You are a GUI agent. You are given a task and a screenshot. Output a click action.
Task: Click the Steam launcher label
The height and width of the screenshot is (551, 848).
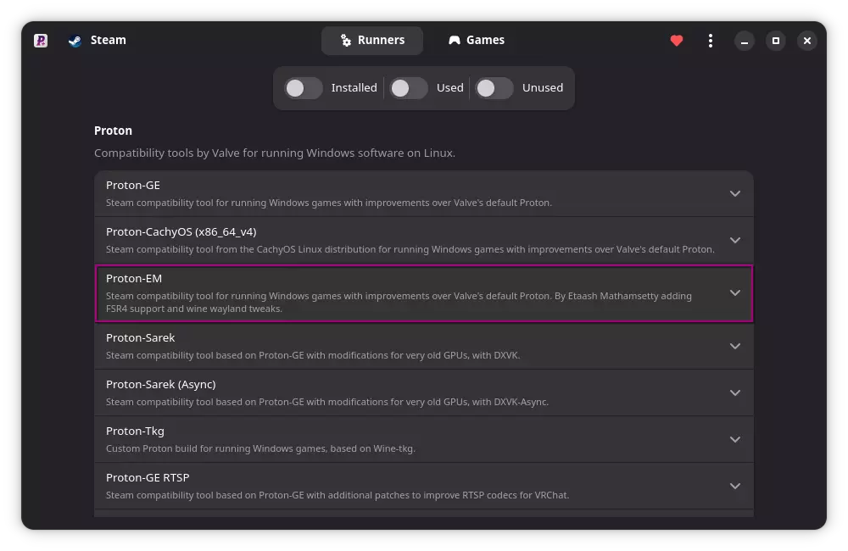(x=108, y=41)
